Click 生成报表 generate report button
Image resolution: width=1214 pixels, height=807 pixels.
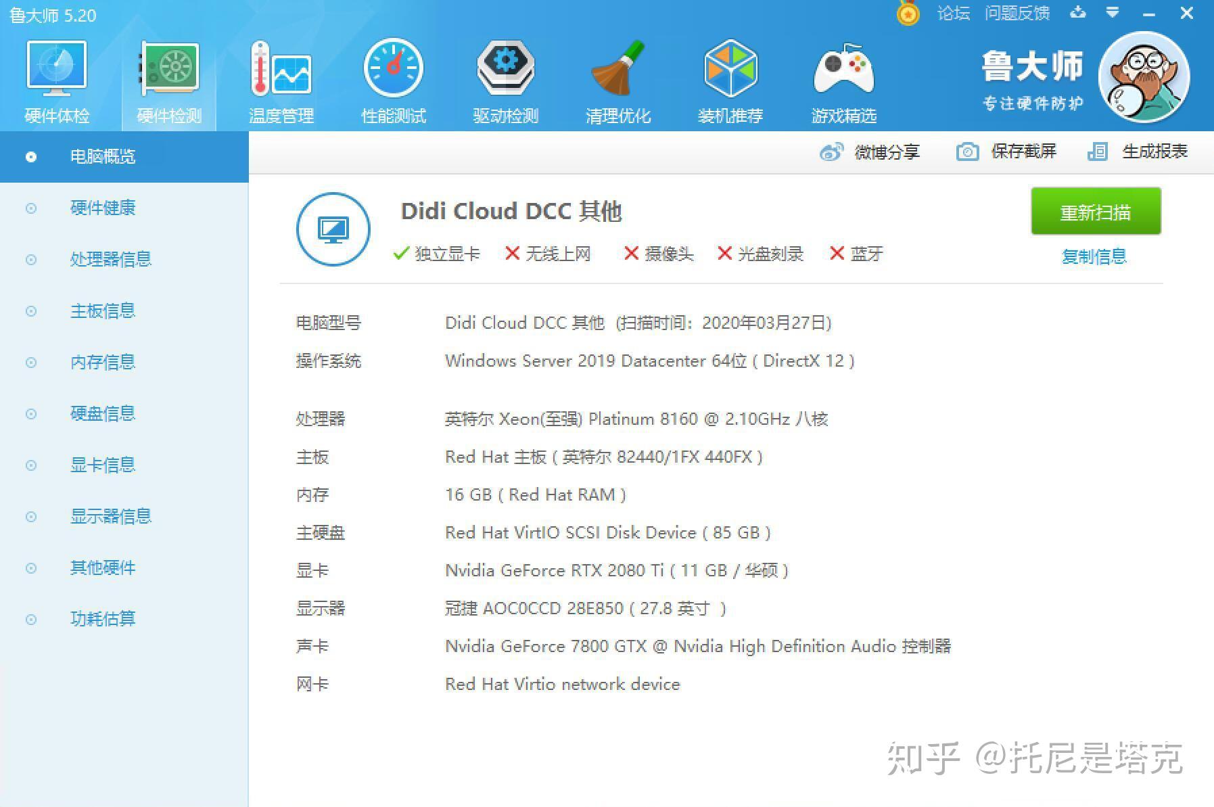(x=1138, y=152)
